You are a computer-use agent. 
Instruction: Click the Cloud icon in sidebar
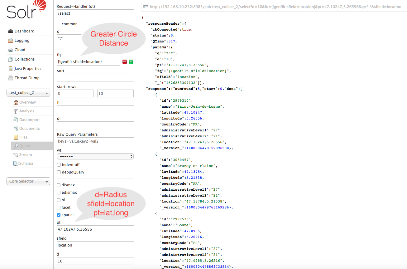[x=11, y=50]
